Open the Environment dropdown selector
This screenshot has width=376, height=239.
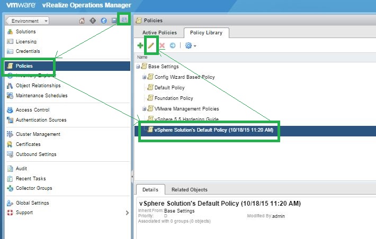[x=27, y=21]
